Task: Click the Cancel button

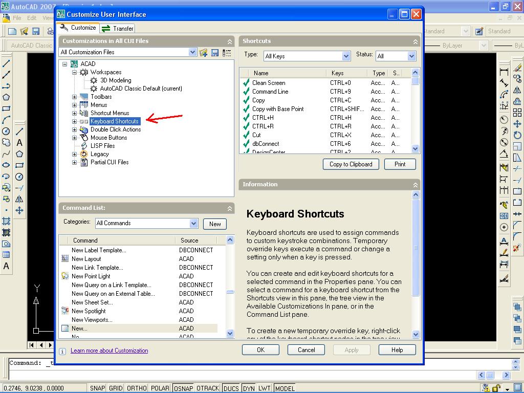Action: coord(306,350)
